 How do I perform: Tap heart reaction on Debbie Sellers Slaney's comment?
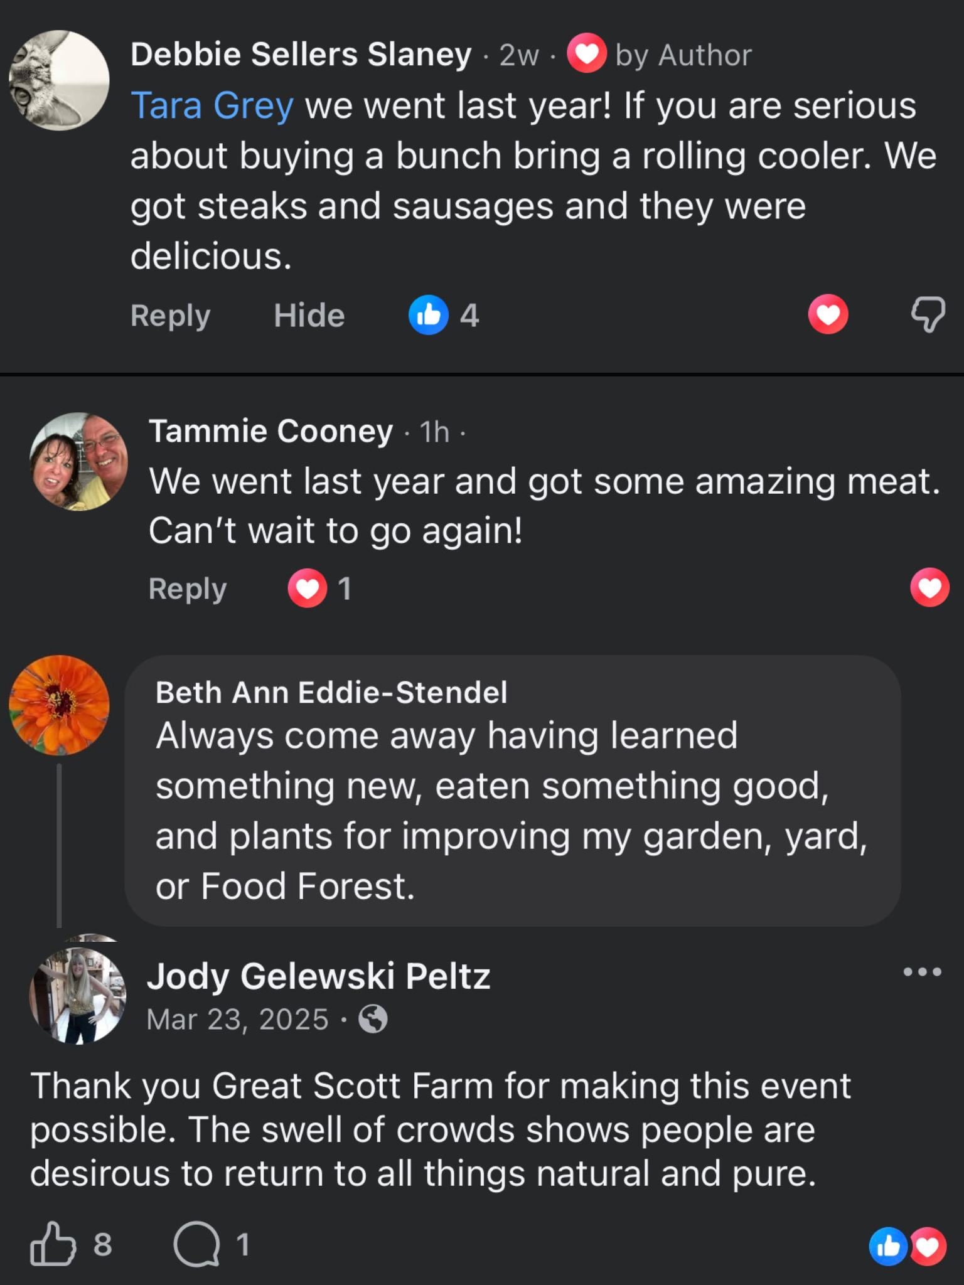click(828, 314)
